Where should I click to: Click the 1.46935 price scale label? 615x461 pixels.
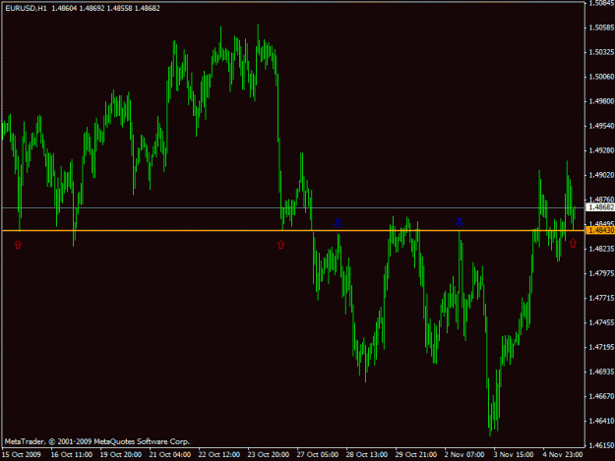click(x=601, y=372)
